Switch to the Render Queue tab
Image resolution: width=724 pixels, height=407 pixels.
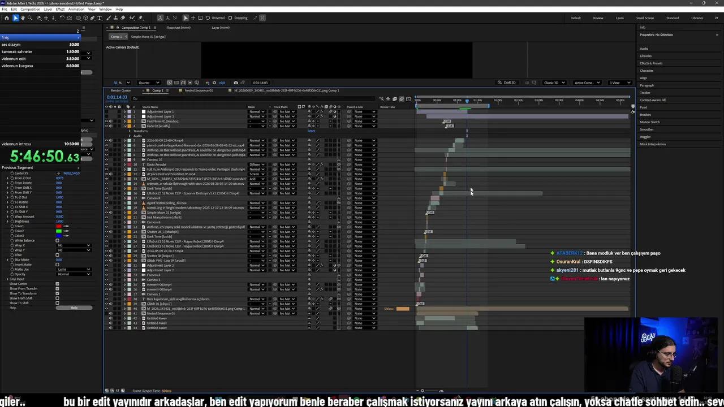[120, 90]
